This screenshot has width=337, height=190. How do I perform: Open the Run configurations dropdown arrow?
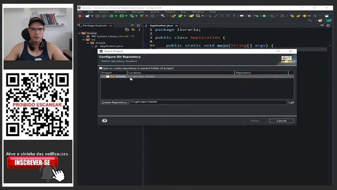[x=126, y=16]
